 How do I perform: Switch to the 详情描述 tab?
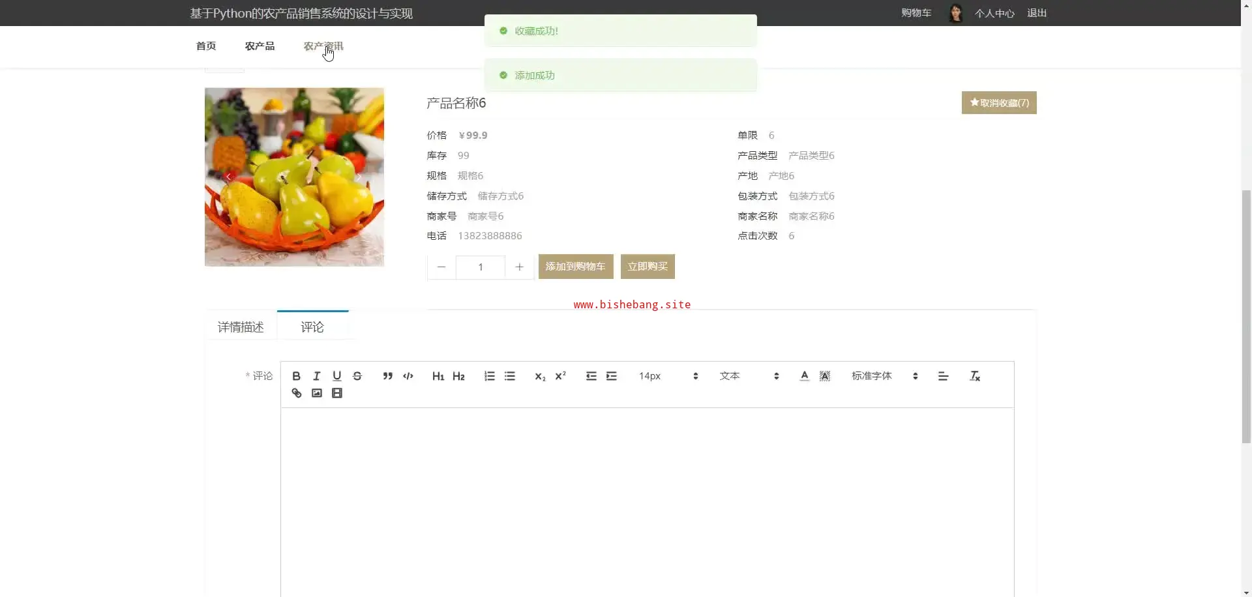(x=241, y=327)
